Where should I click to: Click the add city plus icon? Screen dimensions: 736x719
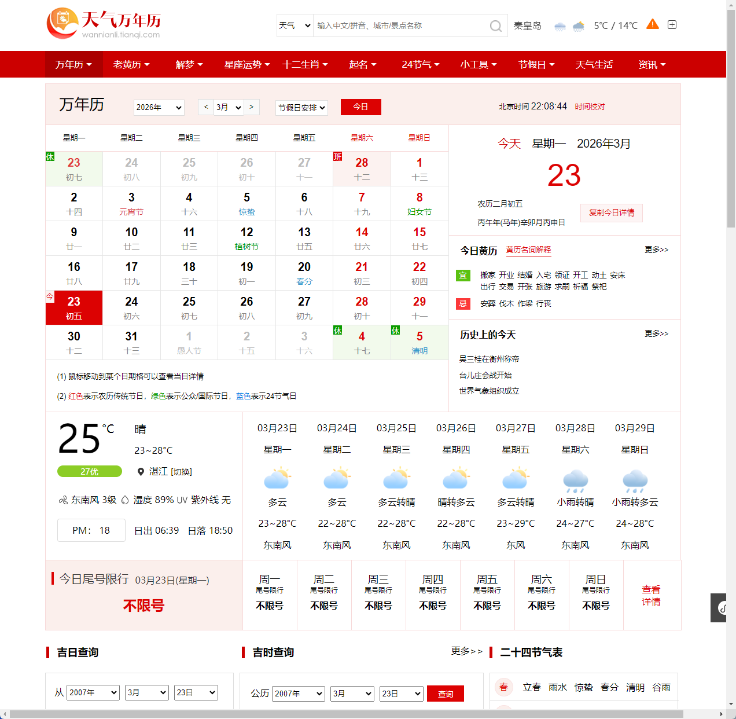[x=672, y=25]
